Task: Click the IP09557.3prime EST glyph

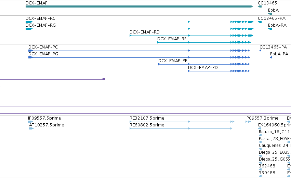Action: click(248, 122)
